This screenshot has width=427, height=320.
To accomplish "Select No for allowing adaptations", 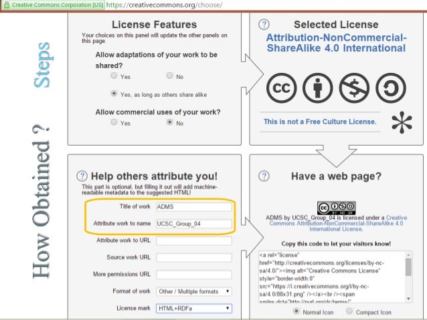I will [x=169, y=75].
